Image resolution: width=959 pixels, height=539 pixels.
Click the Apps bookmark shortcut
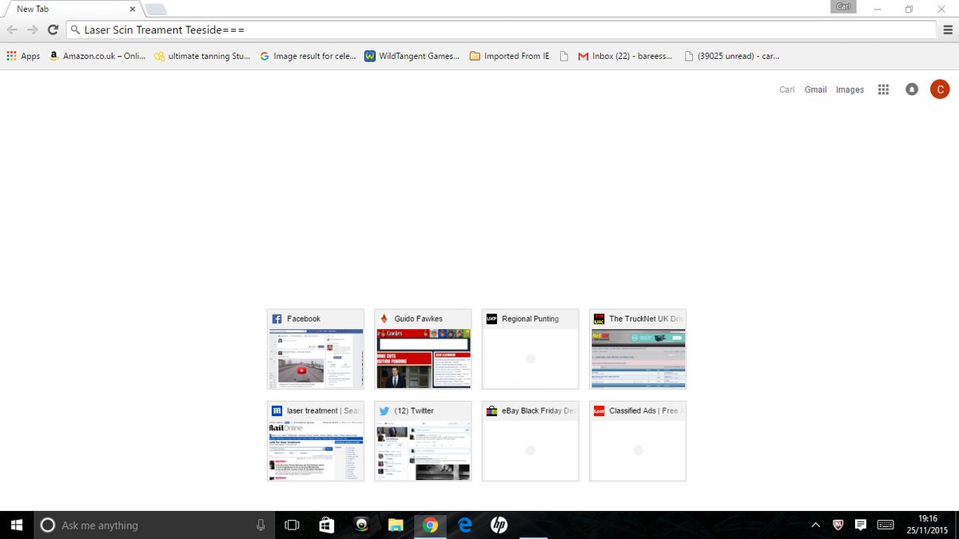point(23,56)
